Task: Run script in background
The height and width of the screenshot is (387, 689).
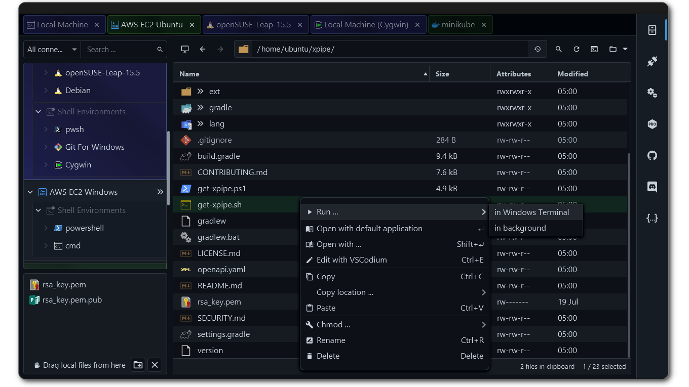Action: [x=537, y=228]
